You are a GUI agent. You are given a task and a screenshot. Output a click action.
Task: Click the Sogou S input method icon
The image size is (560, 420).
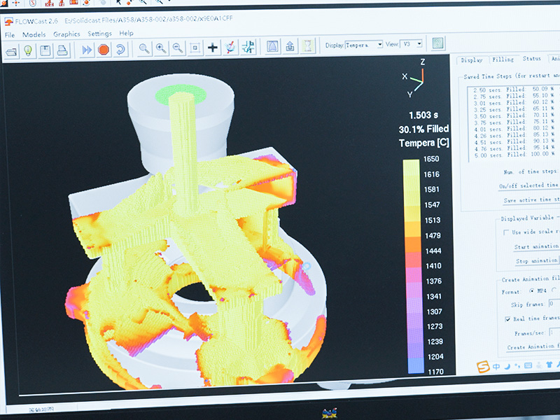tap(483, 367)
